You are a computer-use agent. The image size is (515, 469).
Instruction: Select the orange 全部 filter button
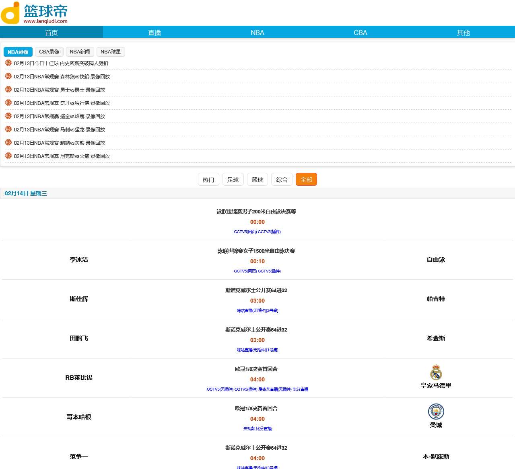pos(306,179)
